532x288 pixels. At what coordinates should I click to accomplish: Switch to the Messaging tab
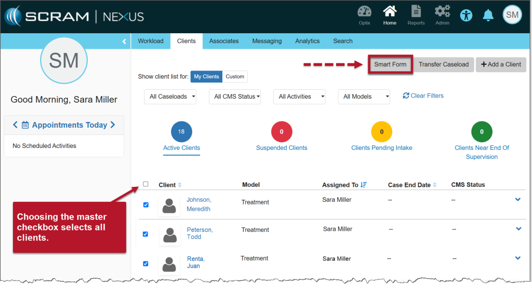(x=267, y=41)
